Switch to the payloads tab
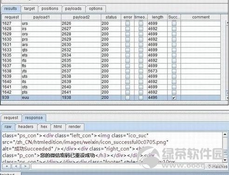 [73, 8]
